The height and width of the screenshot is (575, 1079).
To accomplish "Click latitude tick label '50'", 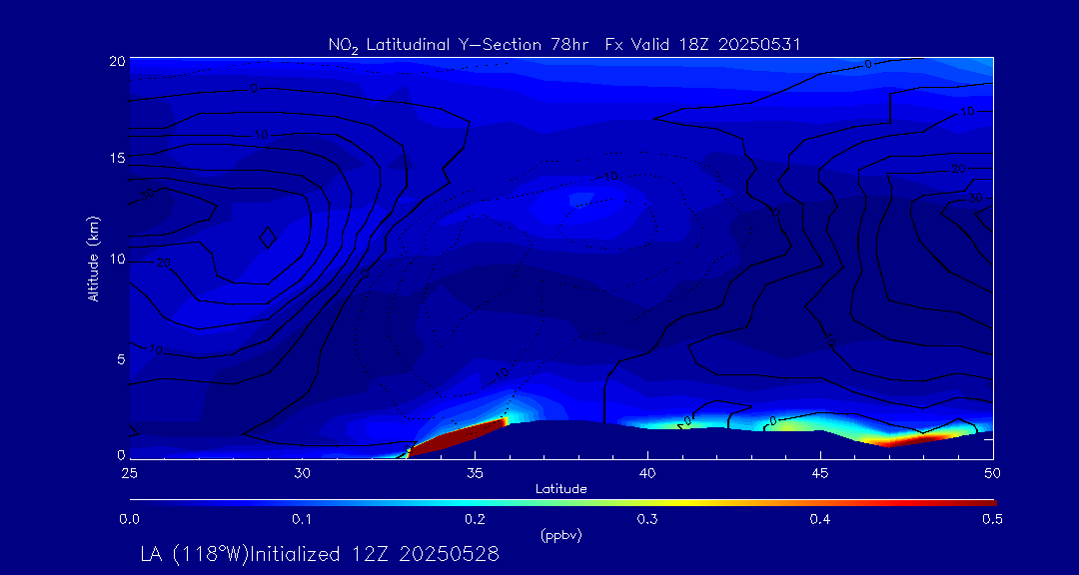I will [993, 472].
